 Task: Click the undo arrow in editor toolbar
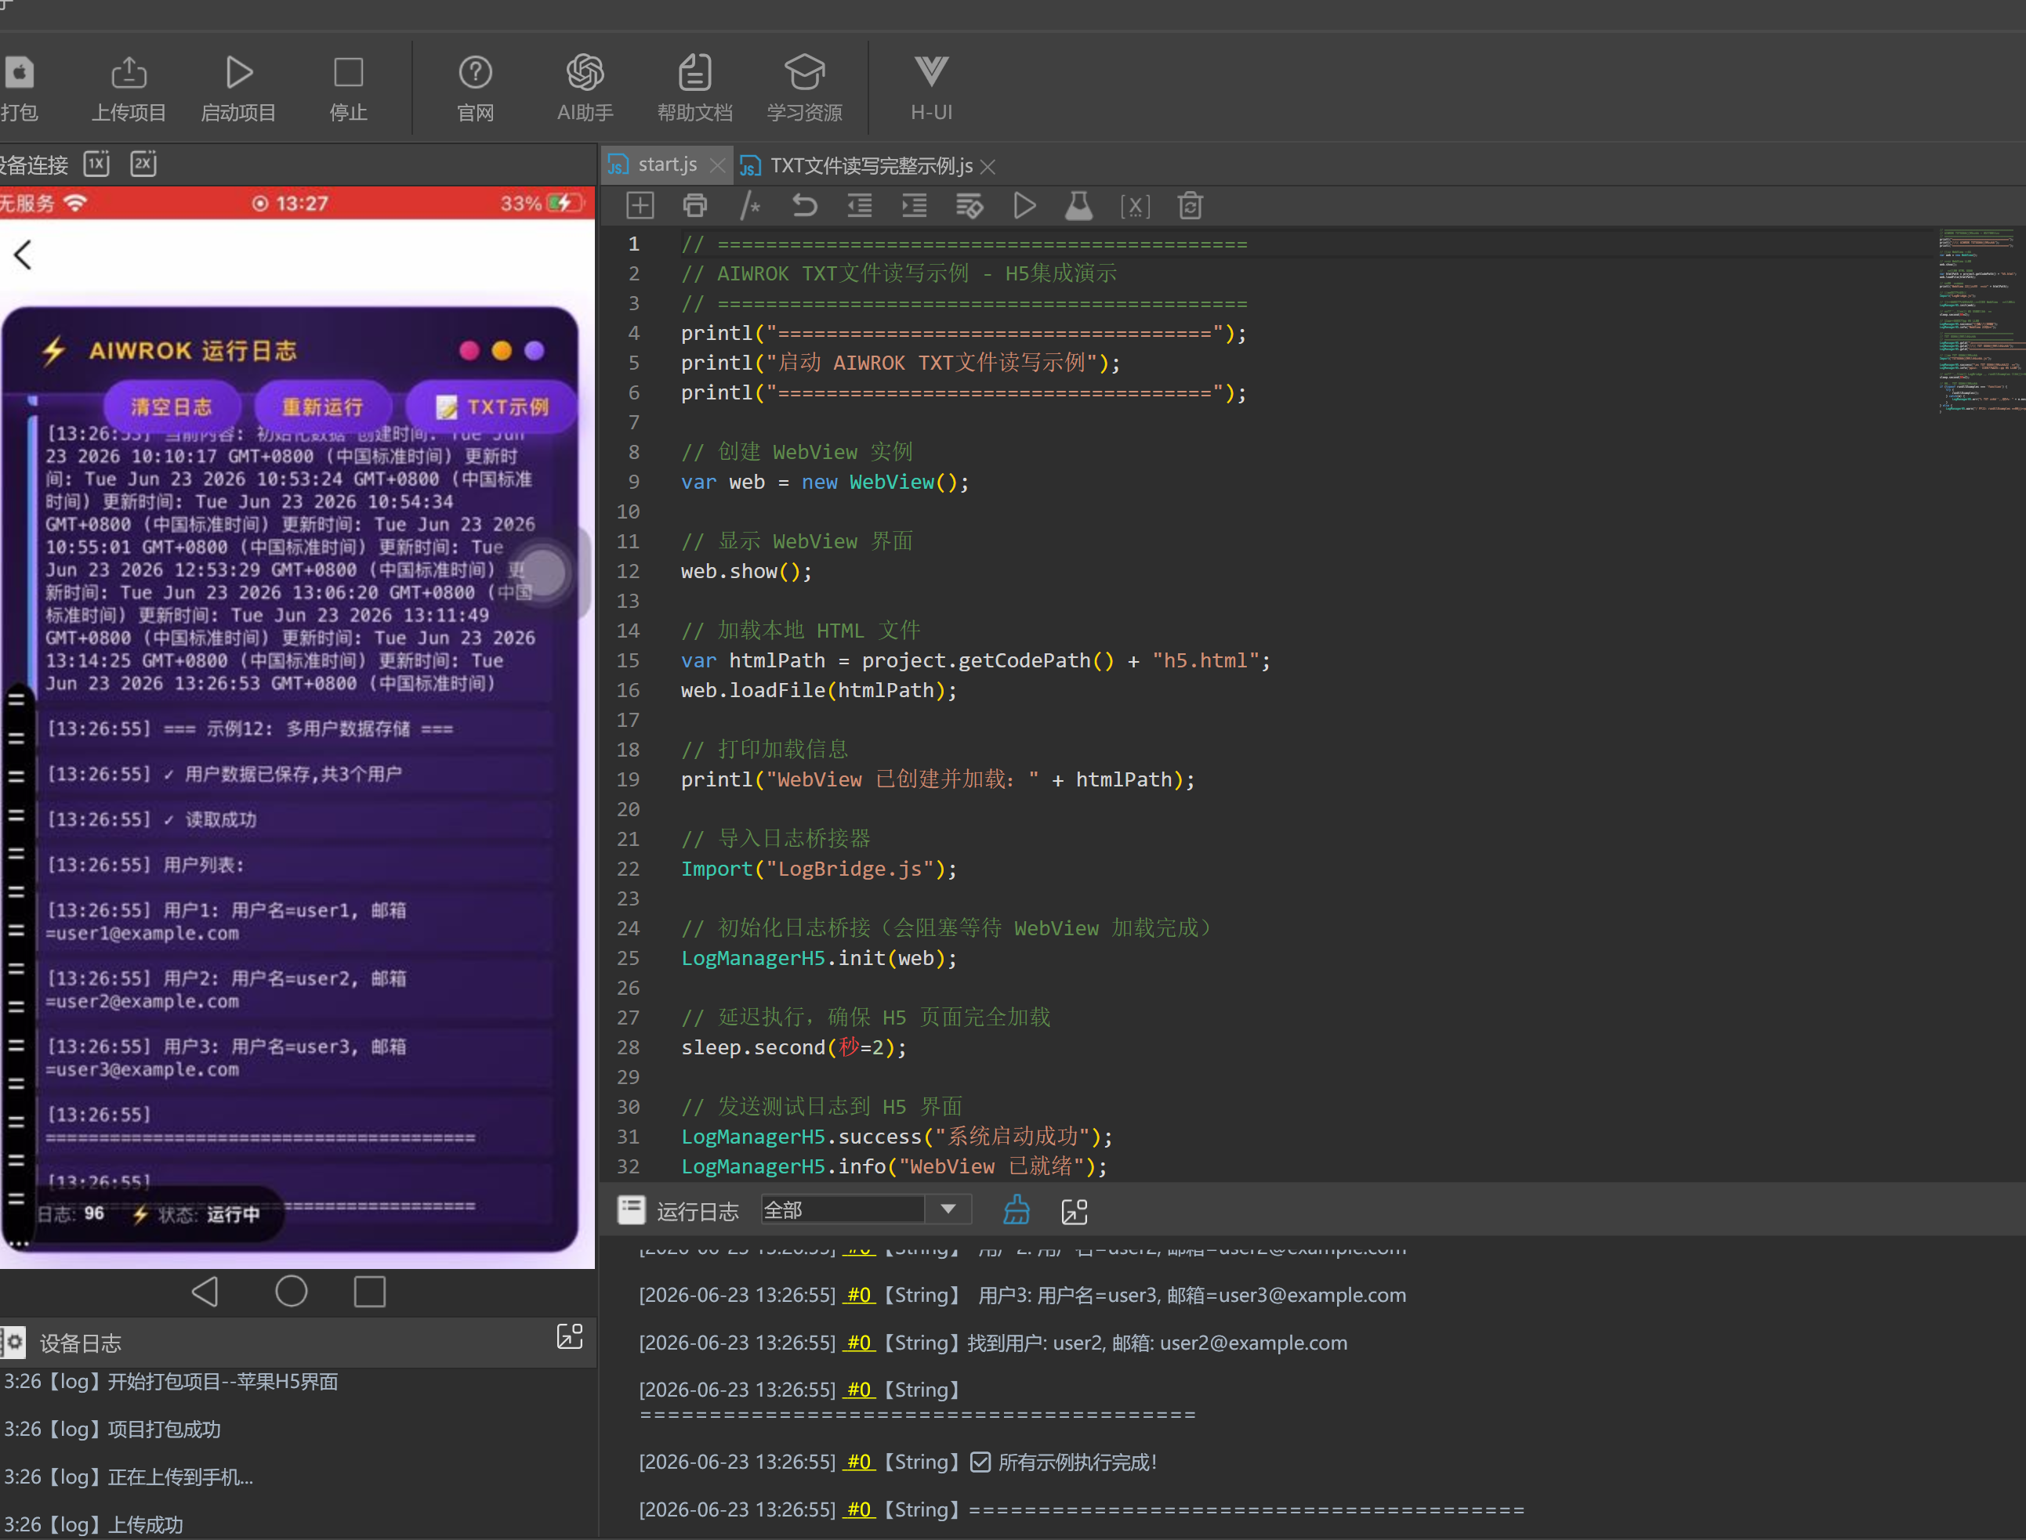coord(804,205)
